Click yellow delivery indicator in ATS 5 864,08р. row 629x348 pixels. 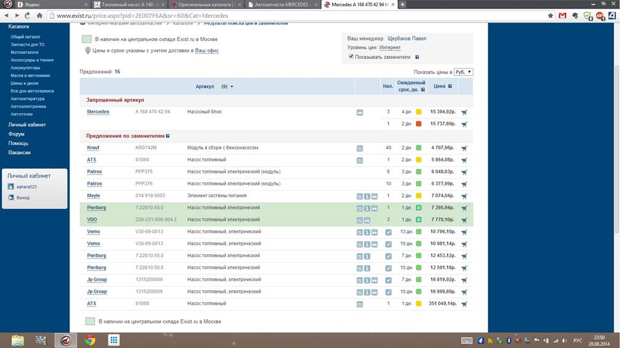418,160
